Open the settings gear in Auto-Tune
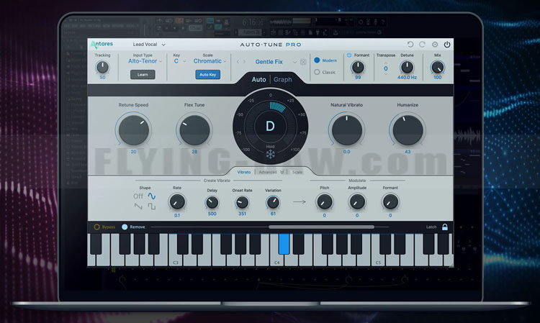This screenshot has width=540, height=323. tap(435, 45)
